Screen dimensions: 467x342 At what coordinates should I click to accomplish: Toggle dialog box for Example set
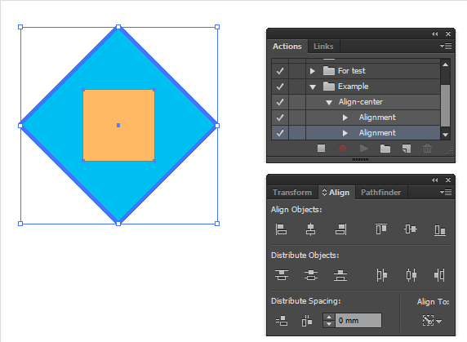297,87
